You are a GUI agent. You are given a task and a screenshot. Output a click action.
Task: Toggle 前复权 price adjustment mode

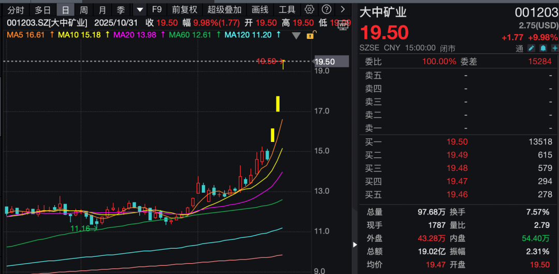pos(185,9)
